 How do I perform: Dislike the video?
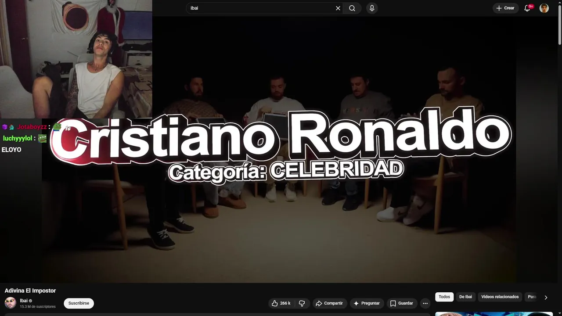coord(302,303)
